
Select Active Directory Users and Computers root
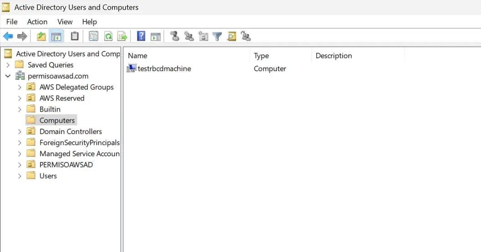coord(68,54)
